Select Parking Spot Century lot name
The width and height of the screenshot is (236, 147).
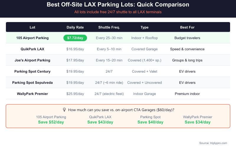[x=32, y=71]
